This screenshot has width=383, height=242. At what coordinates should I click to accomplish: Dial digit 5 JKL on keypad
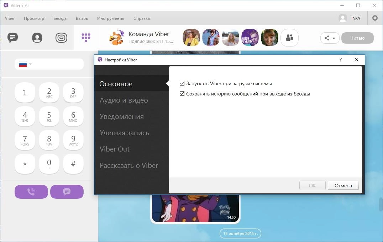tap(49, 116)
